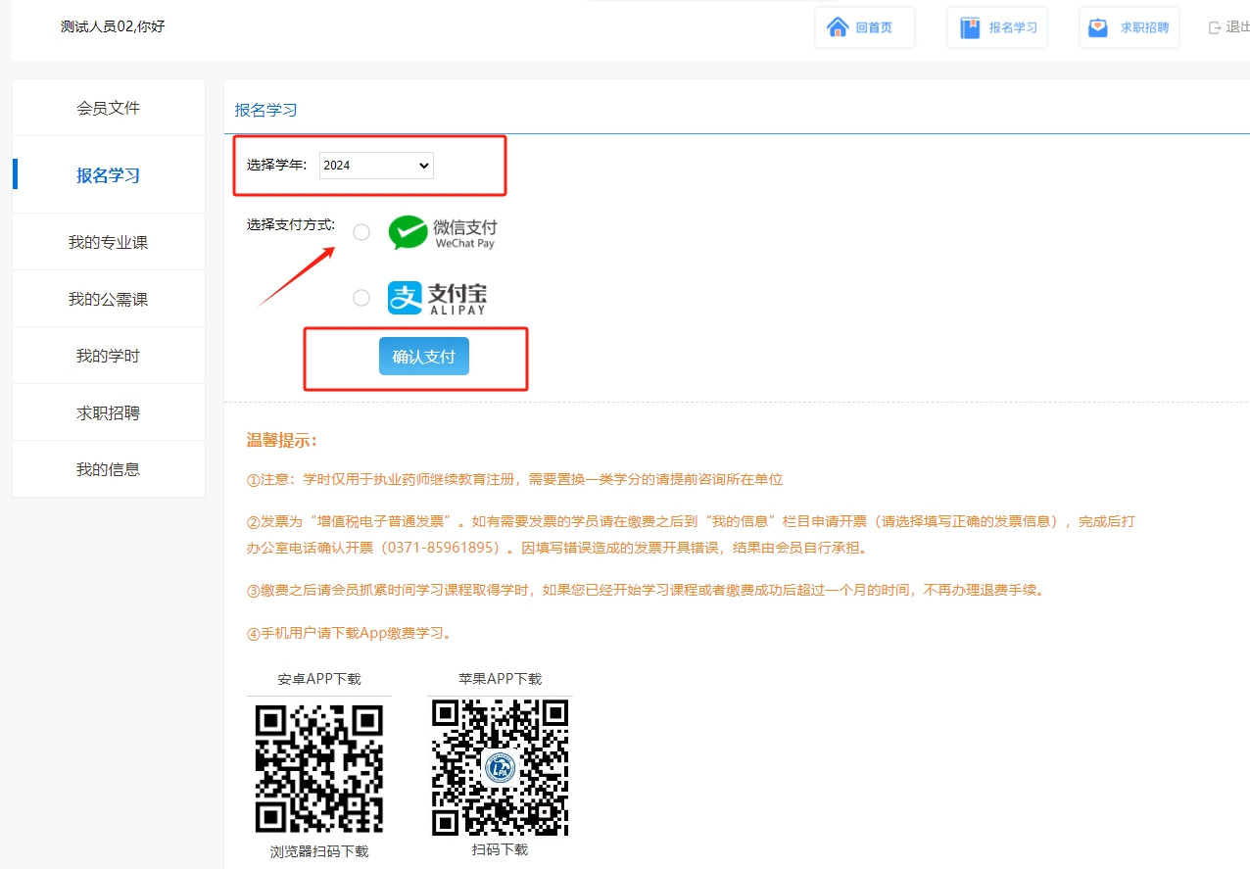Click the note starting ③缴费之后请会员
Screen dimensions: 1250x869
click(x=645, y=591)
